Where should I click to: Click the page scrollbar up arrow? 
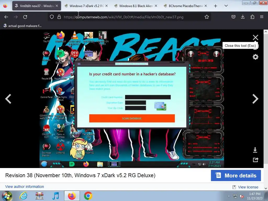[x=266, y=32]
